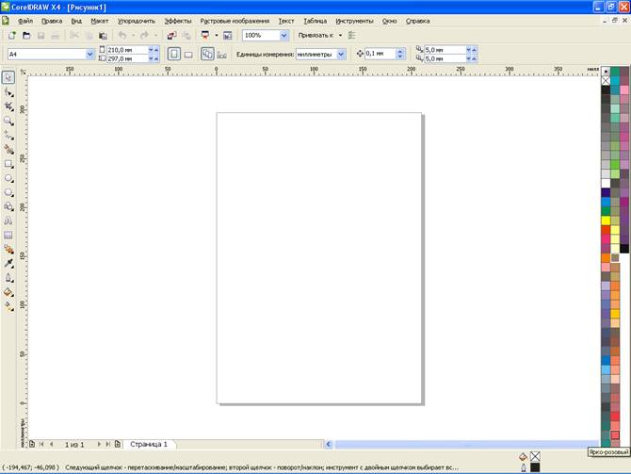Open the Привязать к snap dropdown

click(x=340, y=36)
